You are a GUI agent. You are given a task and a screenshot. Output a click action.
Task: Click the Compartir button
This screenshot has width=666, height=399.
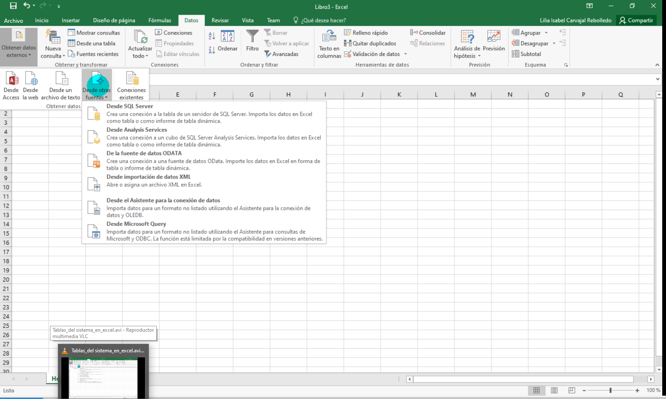[636, 20]
